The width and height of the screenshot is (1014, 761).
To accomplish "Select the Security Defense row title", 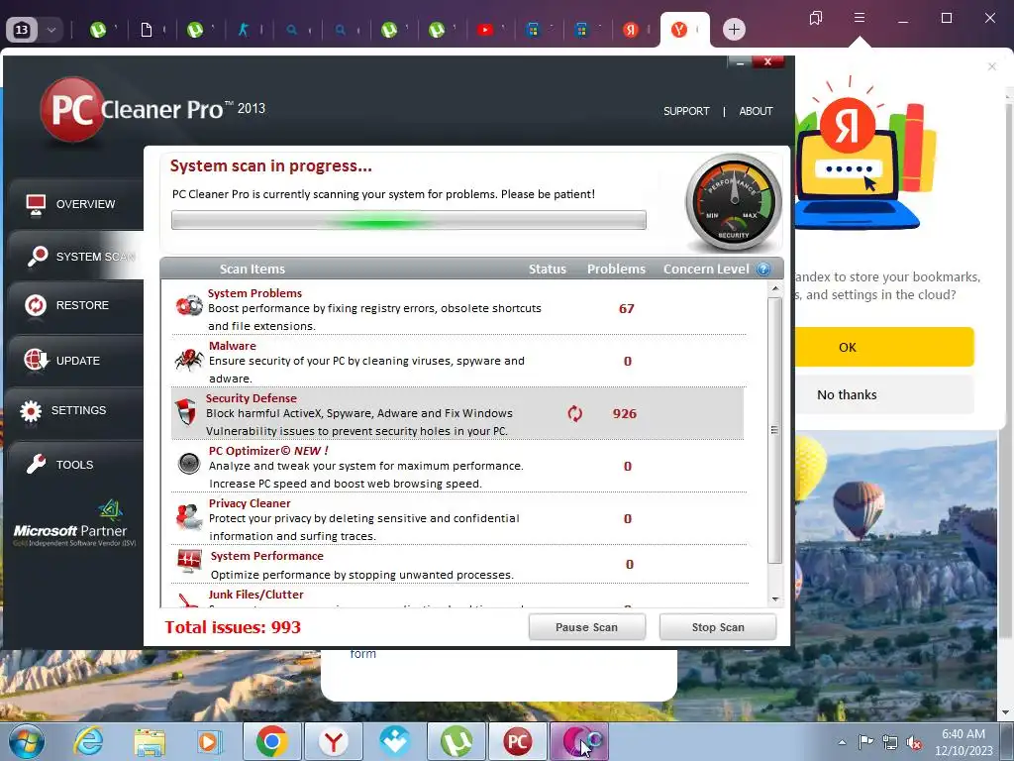I will [251, 398].
